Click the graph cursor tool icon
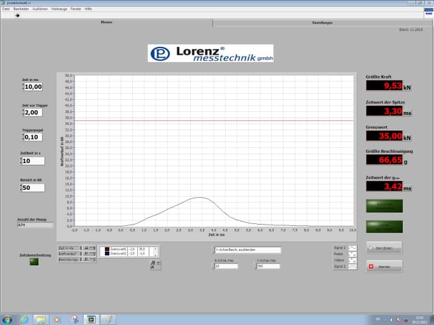The image size is (434, 325). 152,263
